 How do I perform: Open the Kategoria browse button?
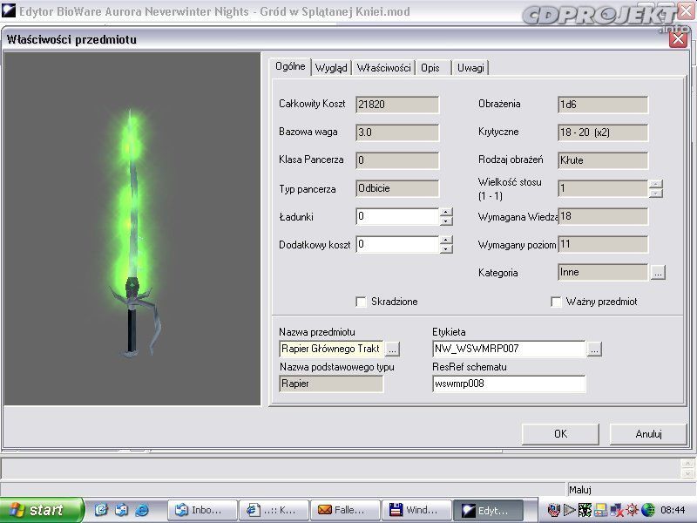click(x=658, y=272)
